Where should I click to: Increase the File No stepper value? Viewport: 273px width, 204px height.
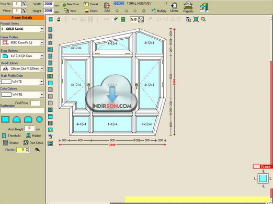tap(27, 149)
